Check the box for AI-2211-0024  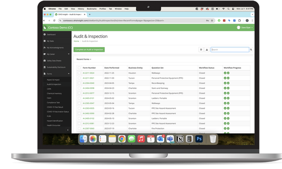coord(79,73)
